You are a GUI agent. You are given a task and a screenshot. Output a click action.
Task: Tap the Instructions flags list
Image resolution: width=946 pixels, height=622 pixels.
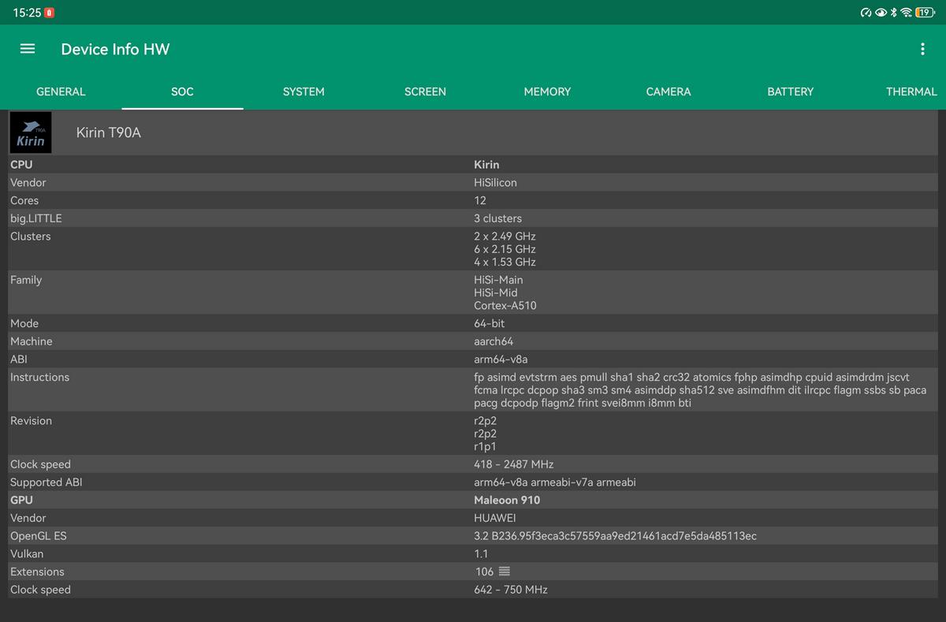pyautogui.click(x=700, y=389)
